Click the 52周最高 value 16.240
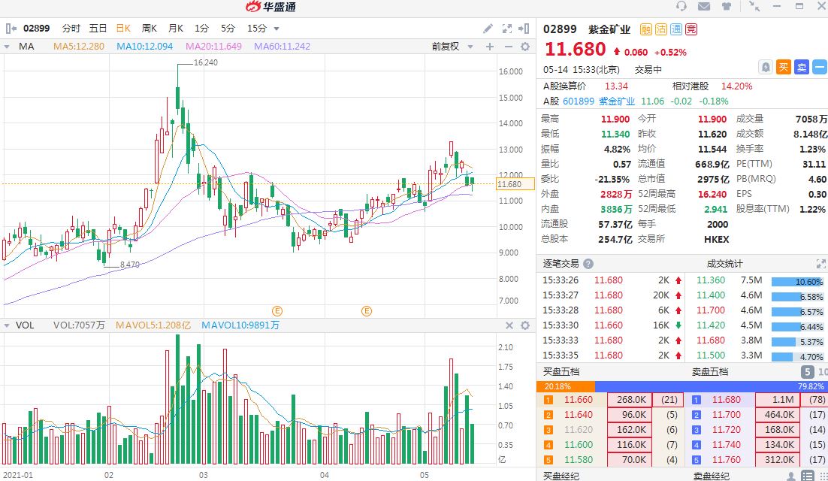The height and width of the screenshot is (481, 828). (712, 195)
